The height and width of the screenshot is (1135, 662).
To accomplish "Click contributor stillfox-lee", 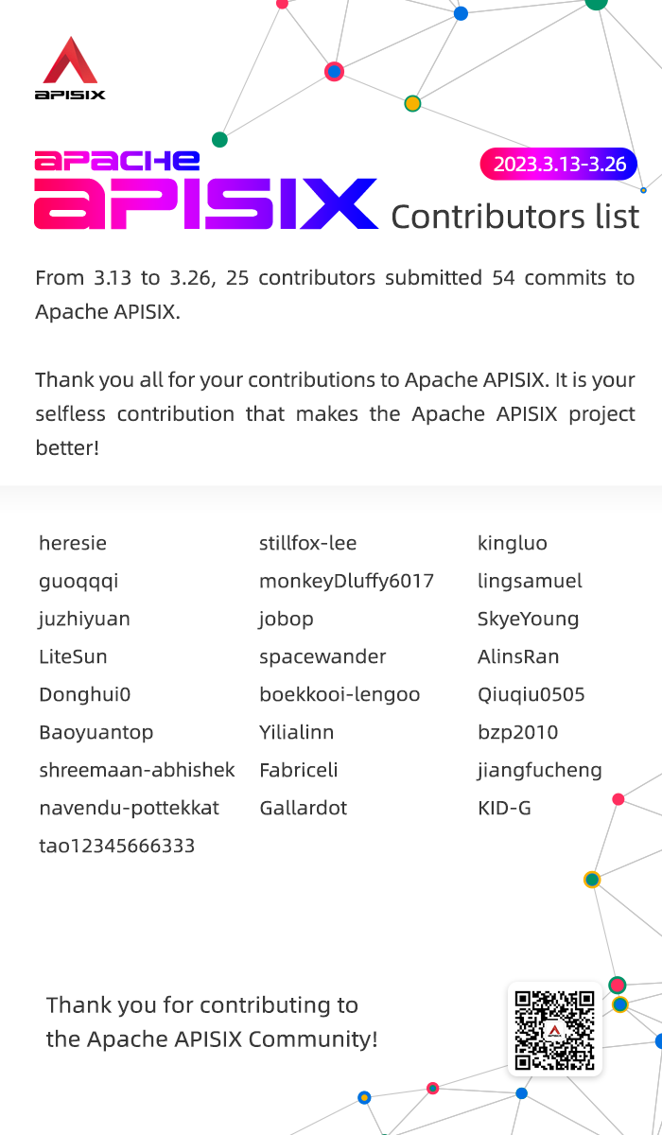I will click(x=307, y=543).
